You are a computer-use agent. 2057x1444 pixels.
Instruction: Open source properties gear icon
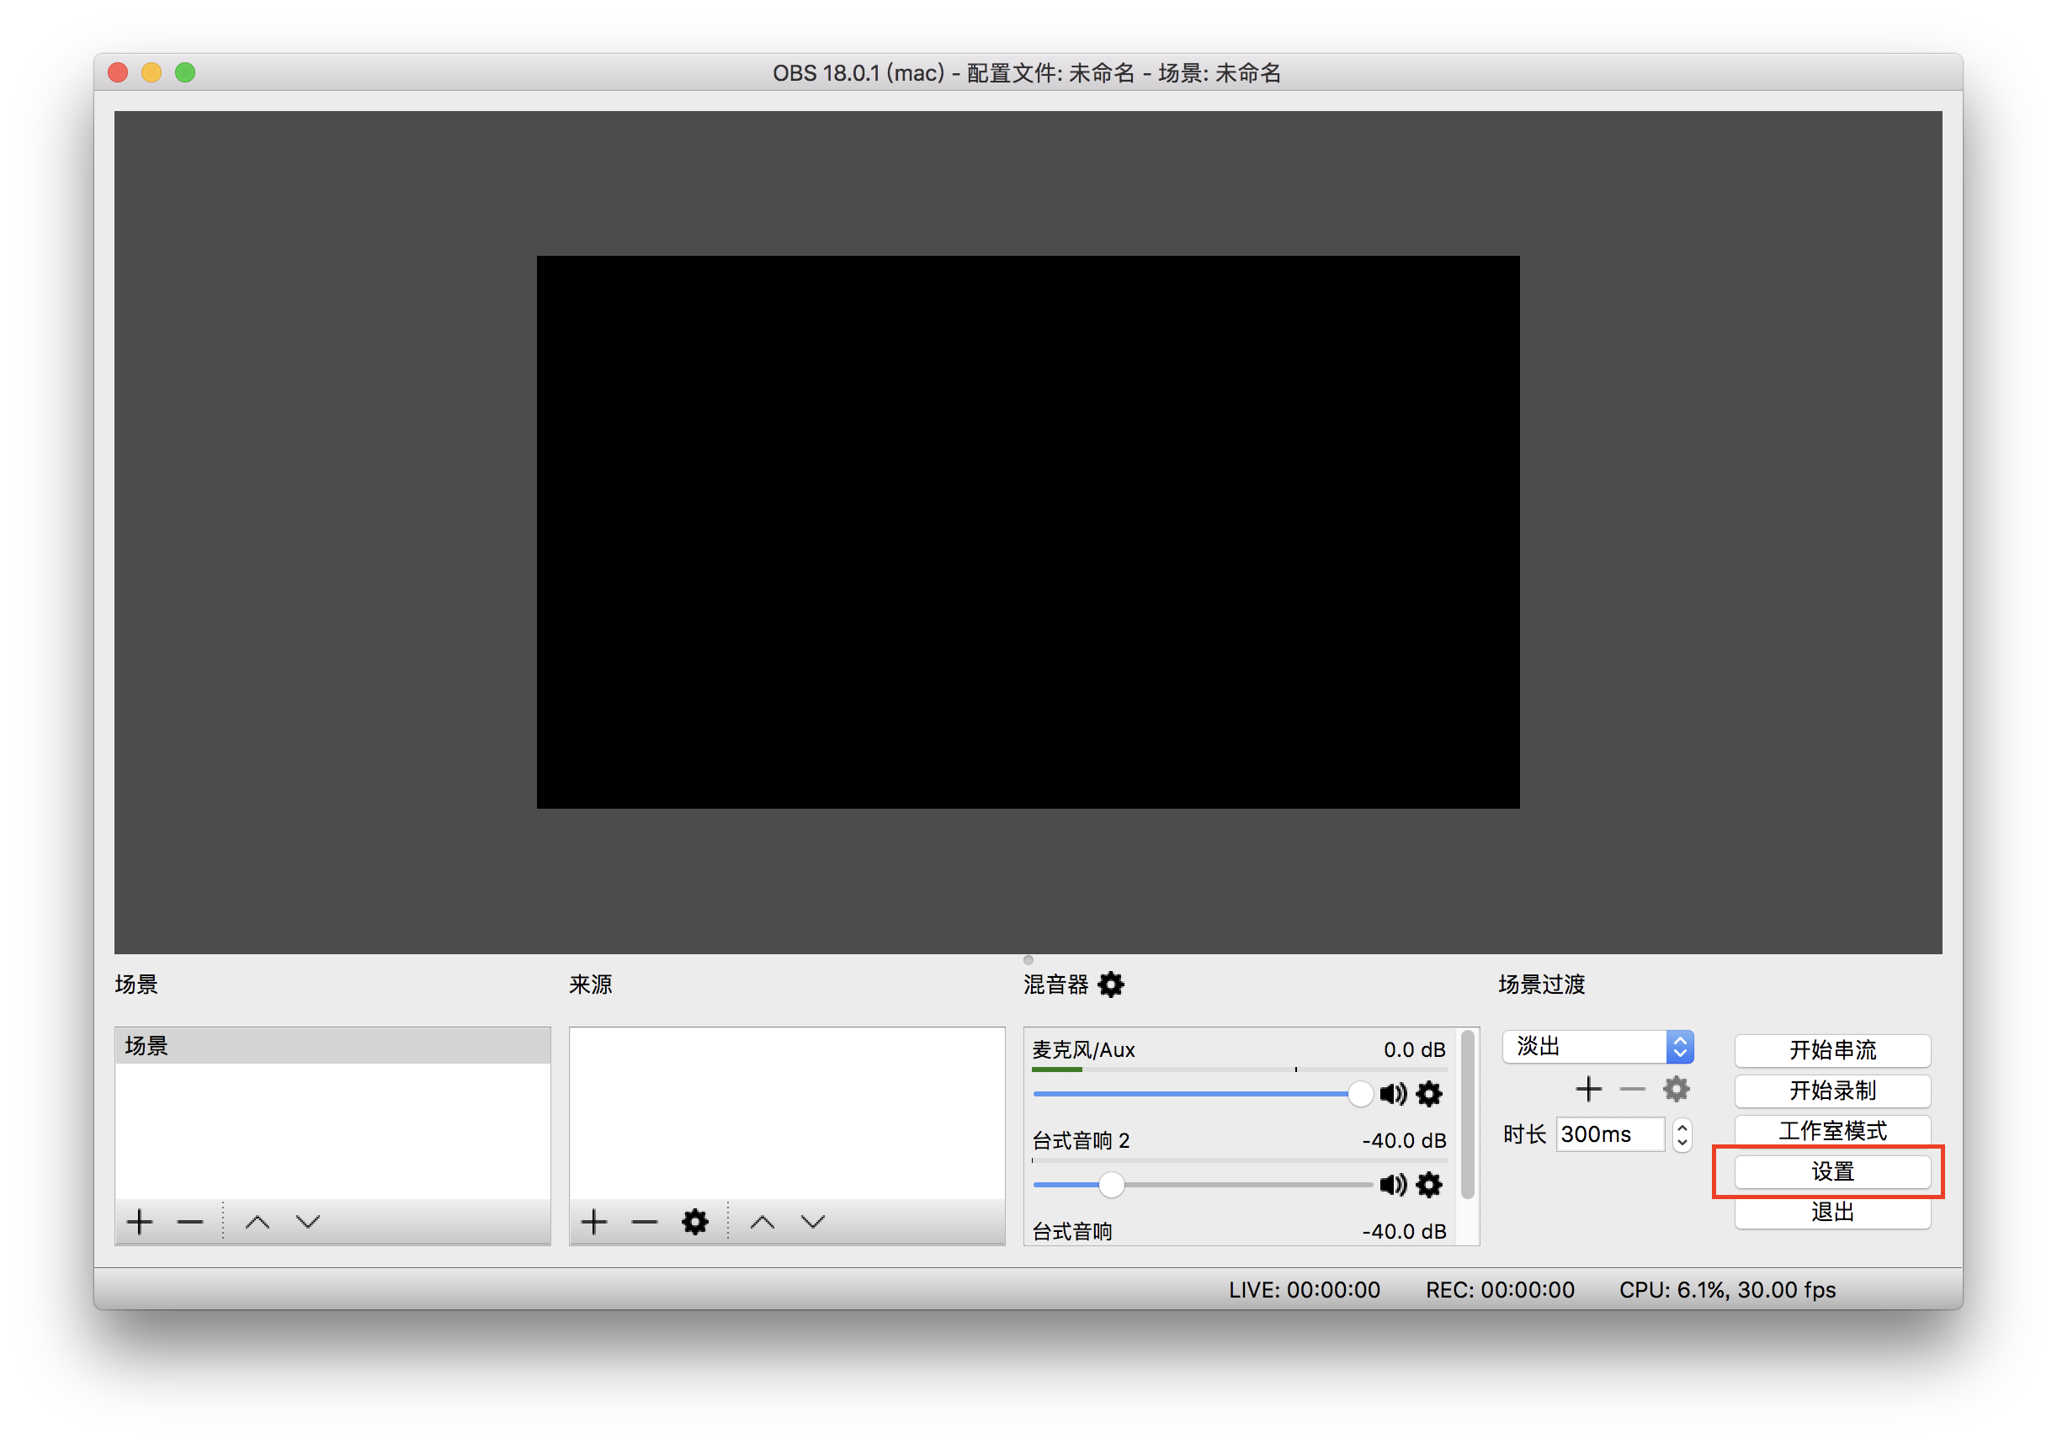[695, 1222]
